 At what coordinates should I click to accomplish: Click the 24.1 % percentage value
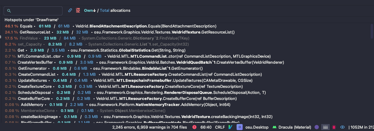coord(11,32)
